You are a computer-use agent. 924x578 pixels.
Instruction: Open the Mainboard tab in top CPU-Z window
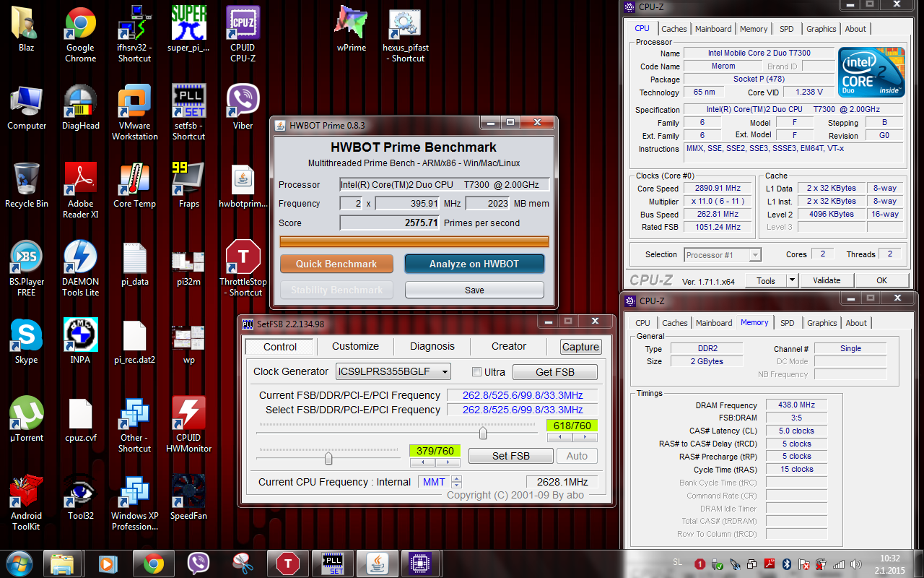pos(713,29)
